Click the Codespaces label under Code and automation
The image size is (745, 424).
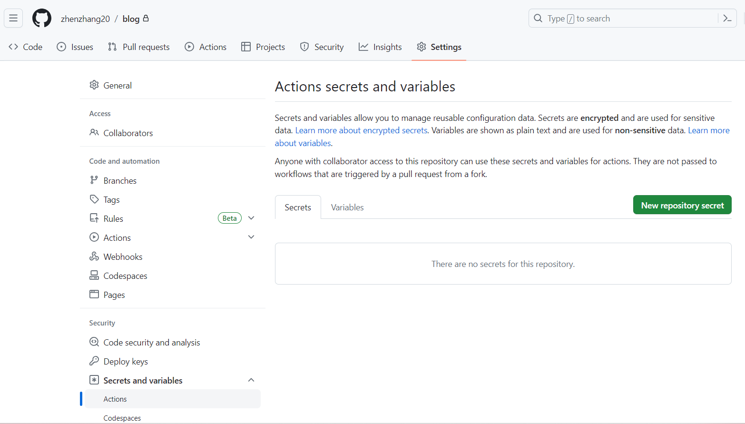[x=125, y=276]
